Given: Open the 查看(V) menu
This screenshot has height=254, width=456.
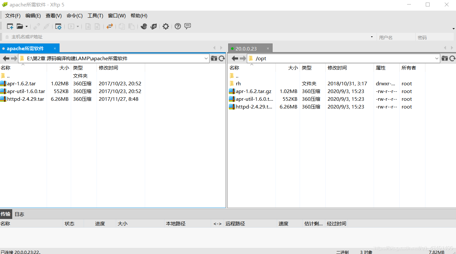Looking at the screenshot, I should coord(54,16).
